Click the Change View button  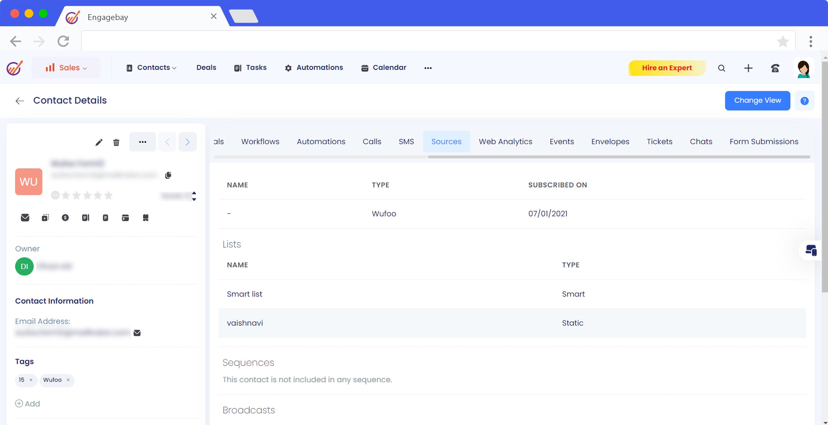pyautogui.click(x=757, y=101)
